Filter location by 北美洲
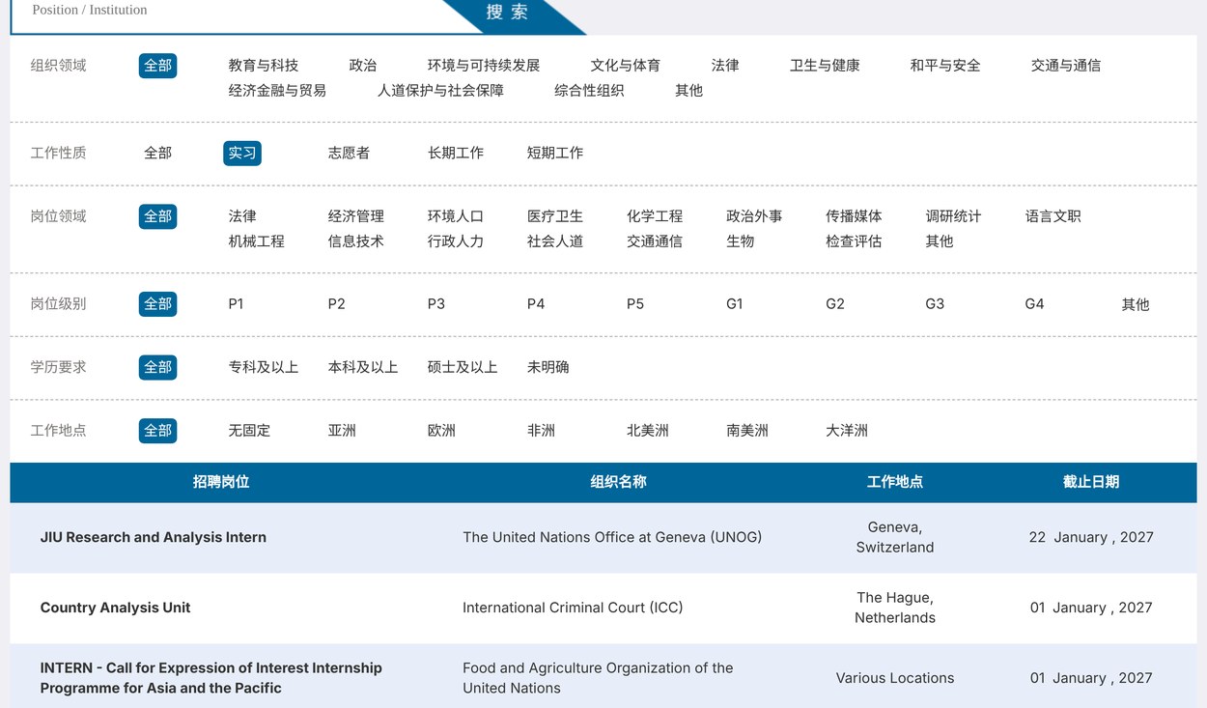 [x=648, y=431]
